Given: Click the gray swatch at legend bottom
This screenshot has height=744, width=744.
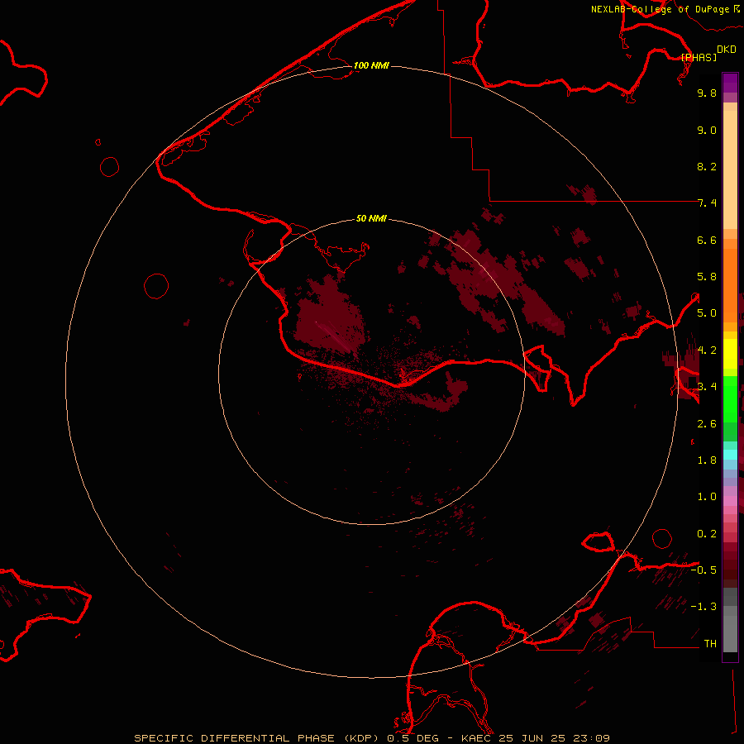Looking at the screenshot, I should point(730,633).
